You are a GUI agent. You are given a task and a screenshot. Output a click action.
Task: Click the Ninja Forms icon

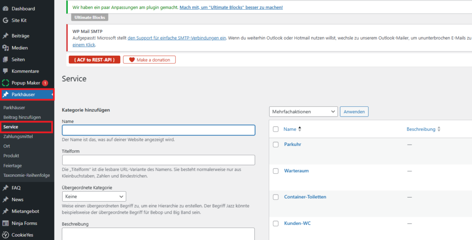6,223
